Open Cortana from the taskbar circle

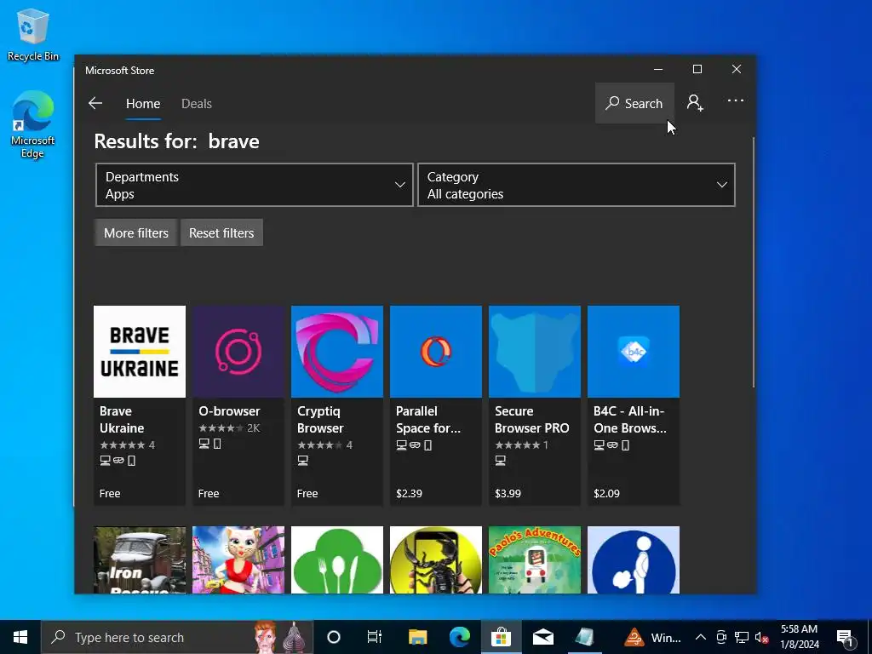pyautogui.click(x=334, y=637)
